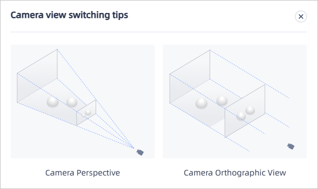Click the Camera Perspective label
Viewport: 318px width, 189px height.
83,173
